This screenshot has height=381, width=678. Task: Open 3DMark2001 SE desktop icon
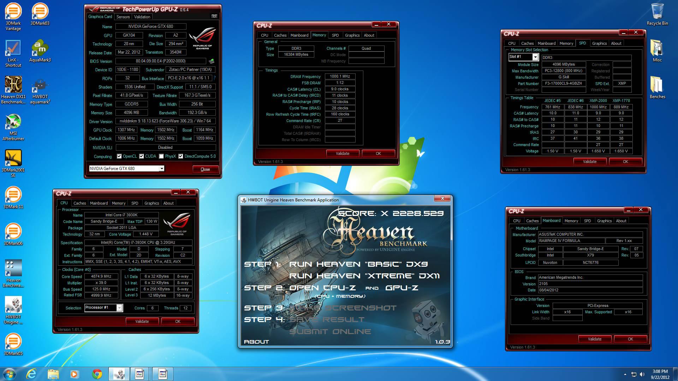(13, 163)
